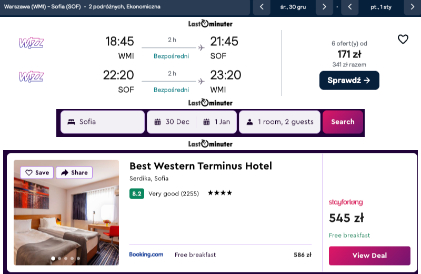Share the Best Western hotel listing
This screenshot has height=274, width=421.
pos(74,172)
